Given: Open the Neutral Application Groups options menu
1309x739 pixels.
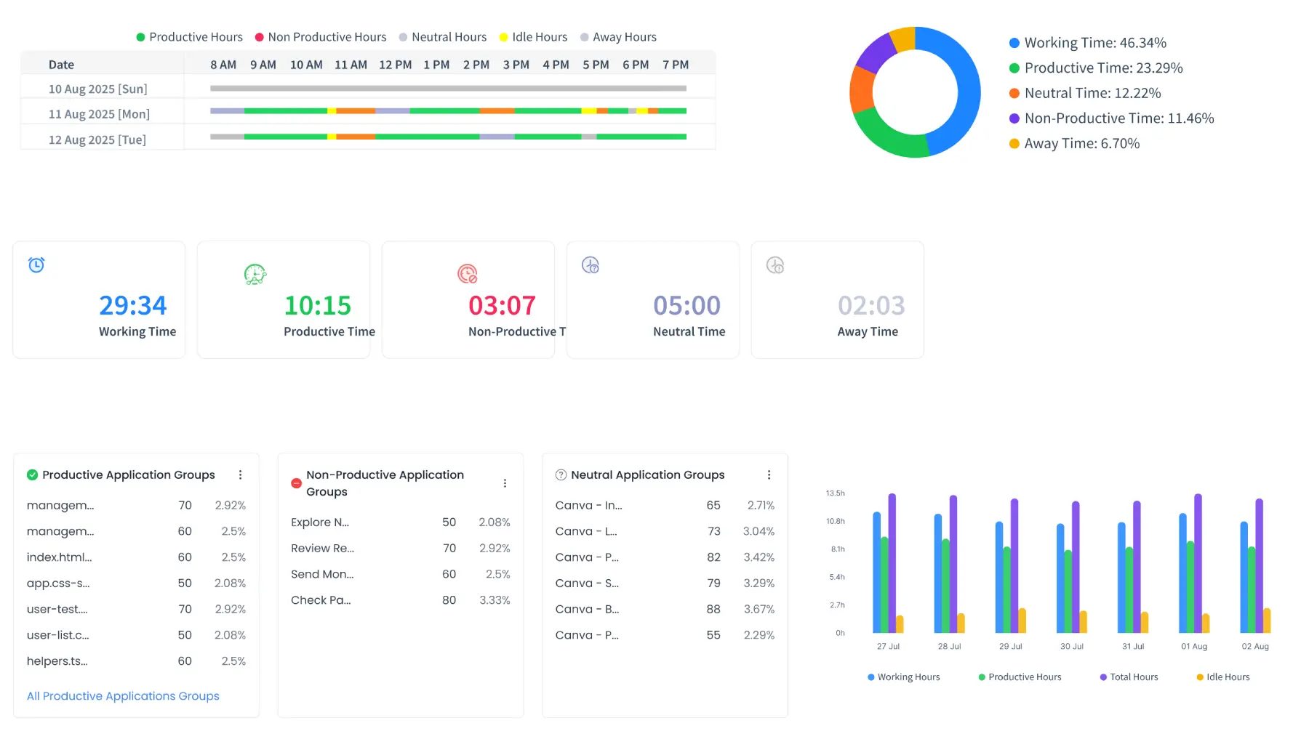Looking at the screenshot, I should tap(769, 475).
